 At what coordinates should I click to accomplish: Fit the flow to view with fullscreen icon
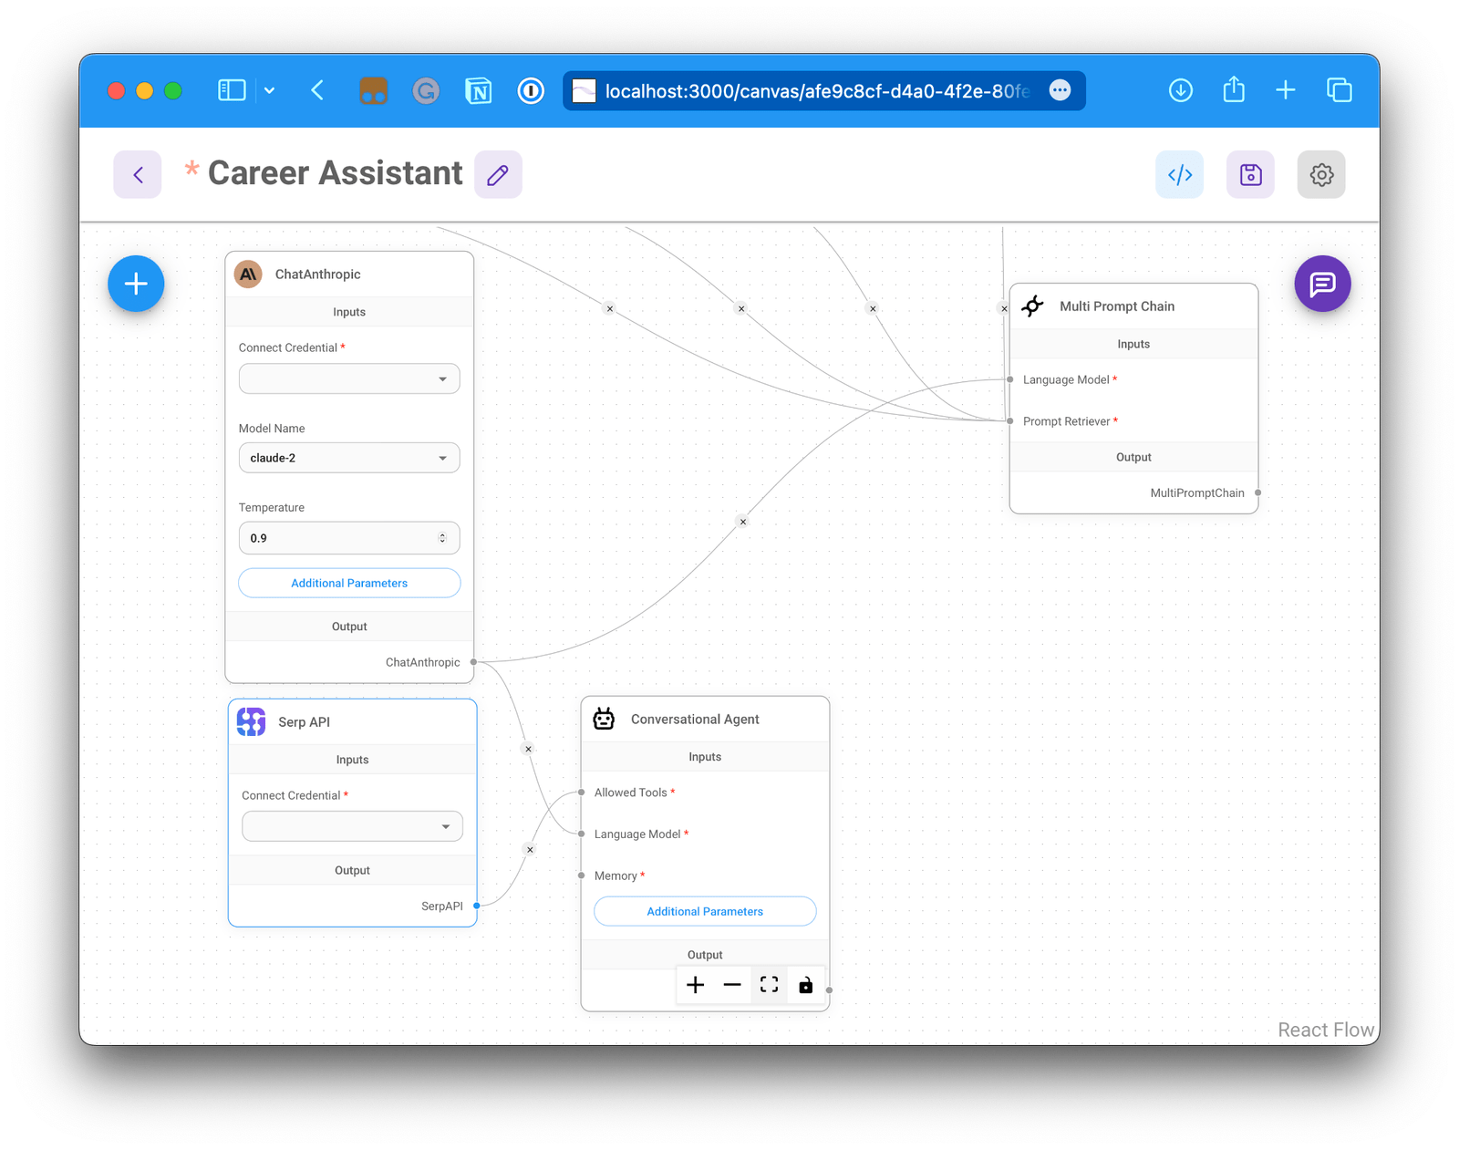[769, 985]
